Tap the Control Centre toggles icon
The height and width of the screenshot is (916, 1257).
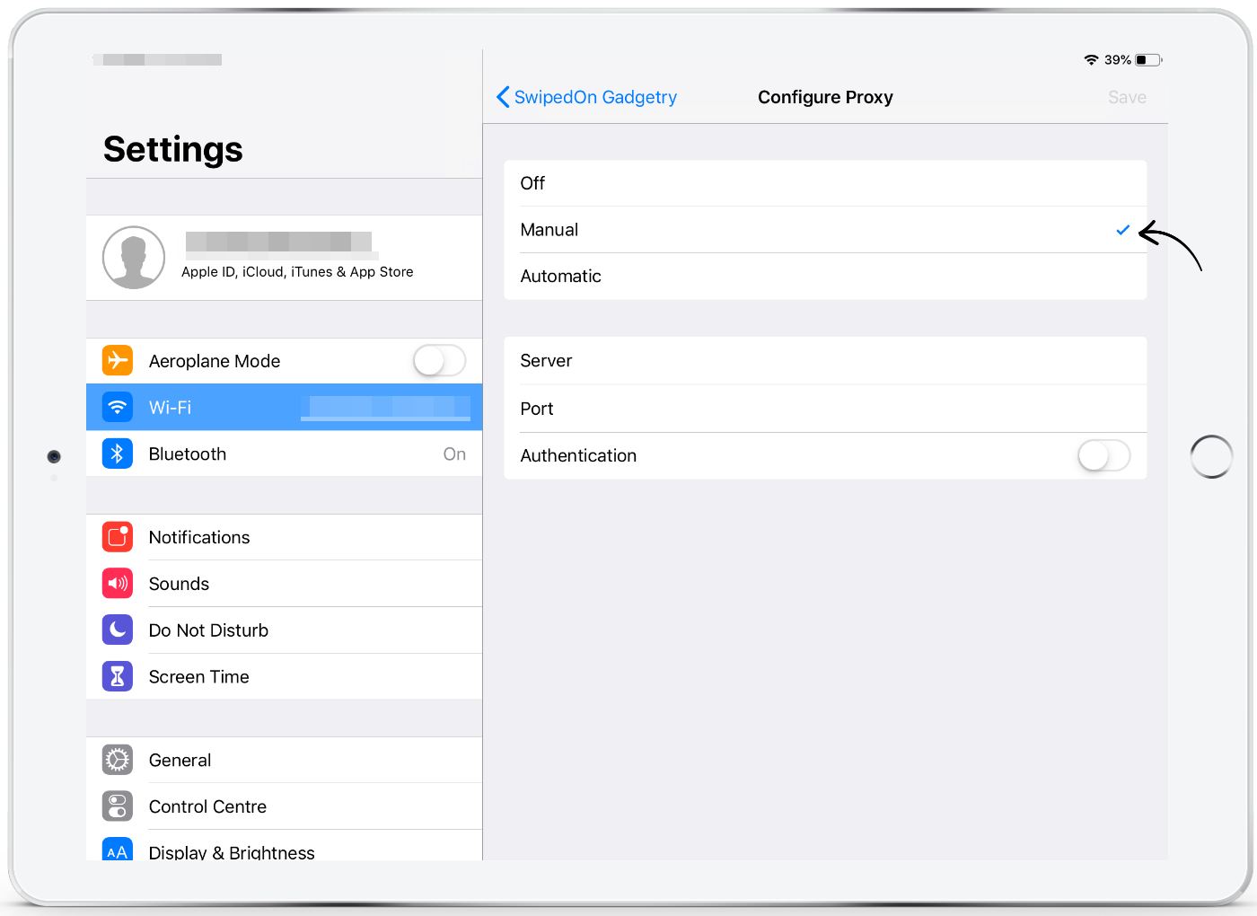click(118, 806)
